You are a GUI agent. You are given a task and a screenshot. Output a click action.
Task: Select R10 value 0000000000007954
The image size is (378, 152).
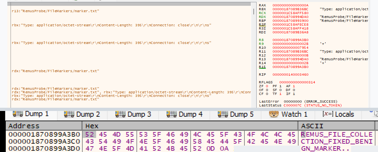coord(291,47)
